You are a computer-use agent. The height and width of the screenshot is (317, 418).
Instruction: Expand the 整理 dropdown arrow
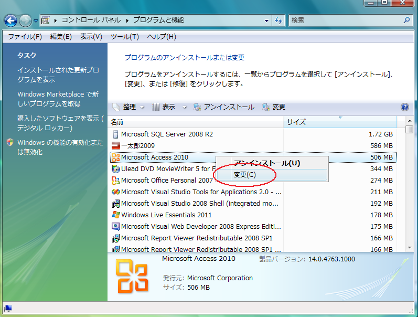tap(142, 107)
